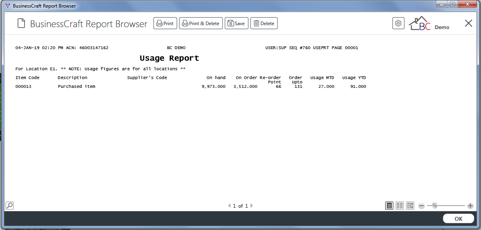
Task: Go to the previous page arrow
Action: click(x=229, y=206)
